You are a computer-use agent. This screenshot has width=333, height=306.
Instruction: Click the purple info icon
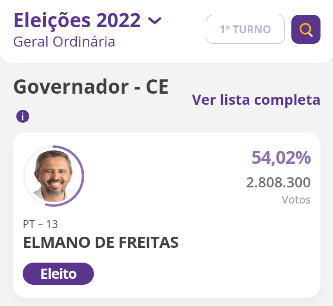pos(22,116)
